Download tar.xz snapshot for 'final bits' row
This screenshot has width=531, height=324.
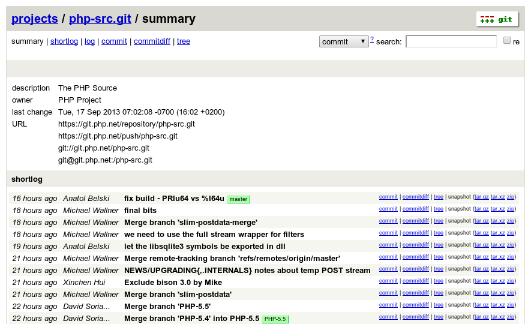coord(497,209)
